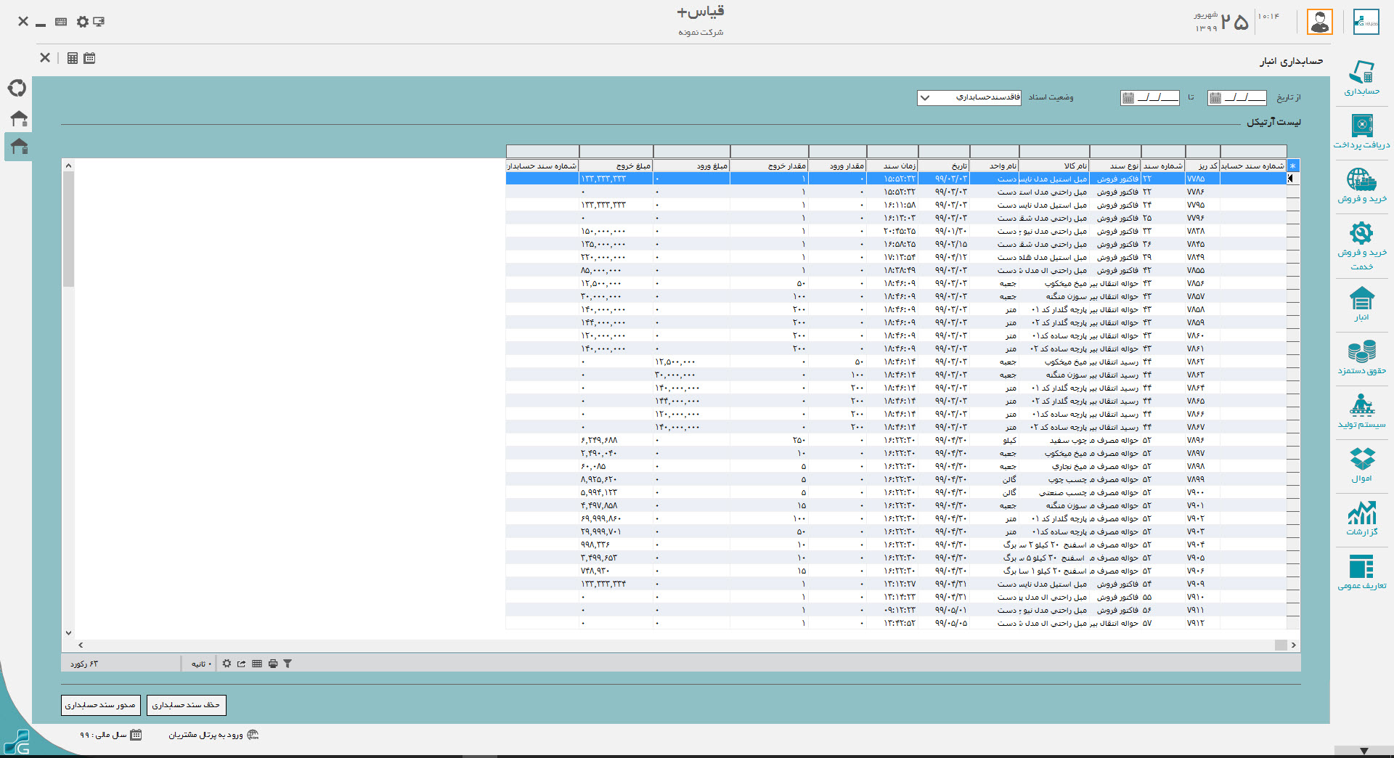Click the سال مالی ۹۹ fiscal year selector
This screenshot has width=1394, height=758.
pos(111,735)
